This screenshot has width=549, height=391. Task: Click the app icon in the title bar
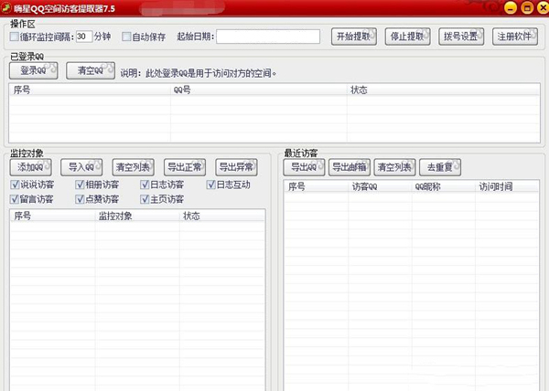coord(6,6)
